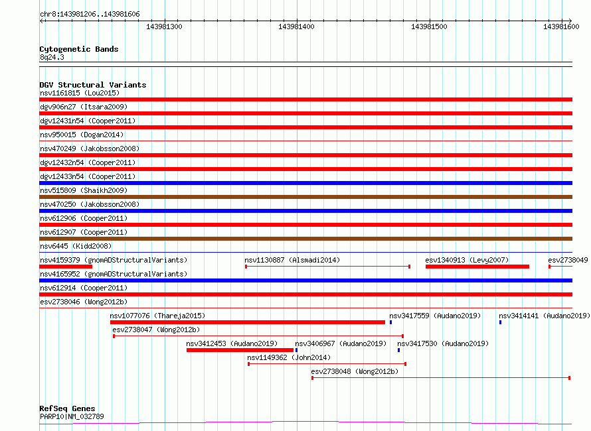Select variant nsv612906 (Cooper2011) label
Image resolution: width=591 pixels, height=431 pixels.
(84, 218)
